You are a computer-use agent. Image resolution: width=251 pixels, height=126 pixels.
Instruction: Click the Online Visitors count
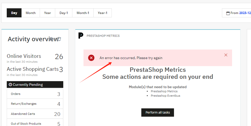pyautogui.click(x=59, y=57)
